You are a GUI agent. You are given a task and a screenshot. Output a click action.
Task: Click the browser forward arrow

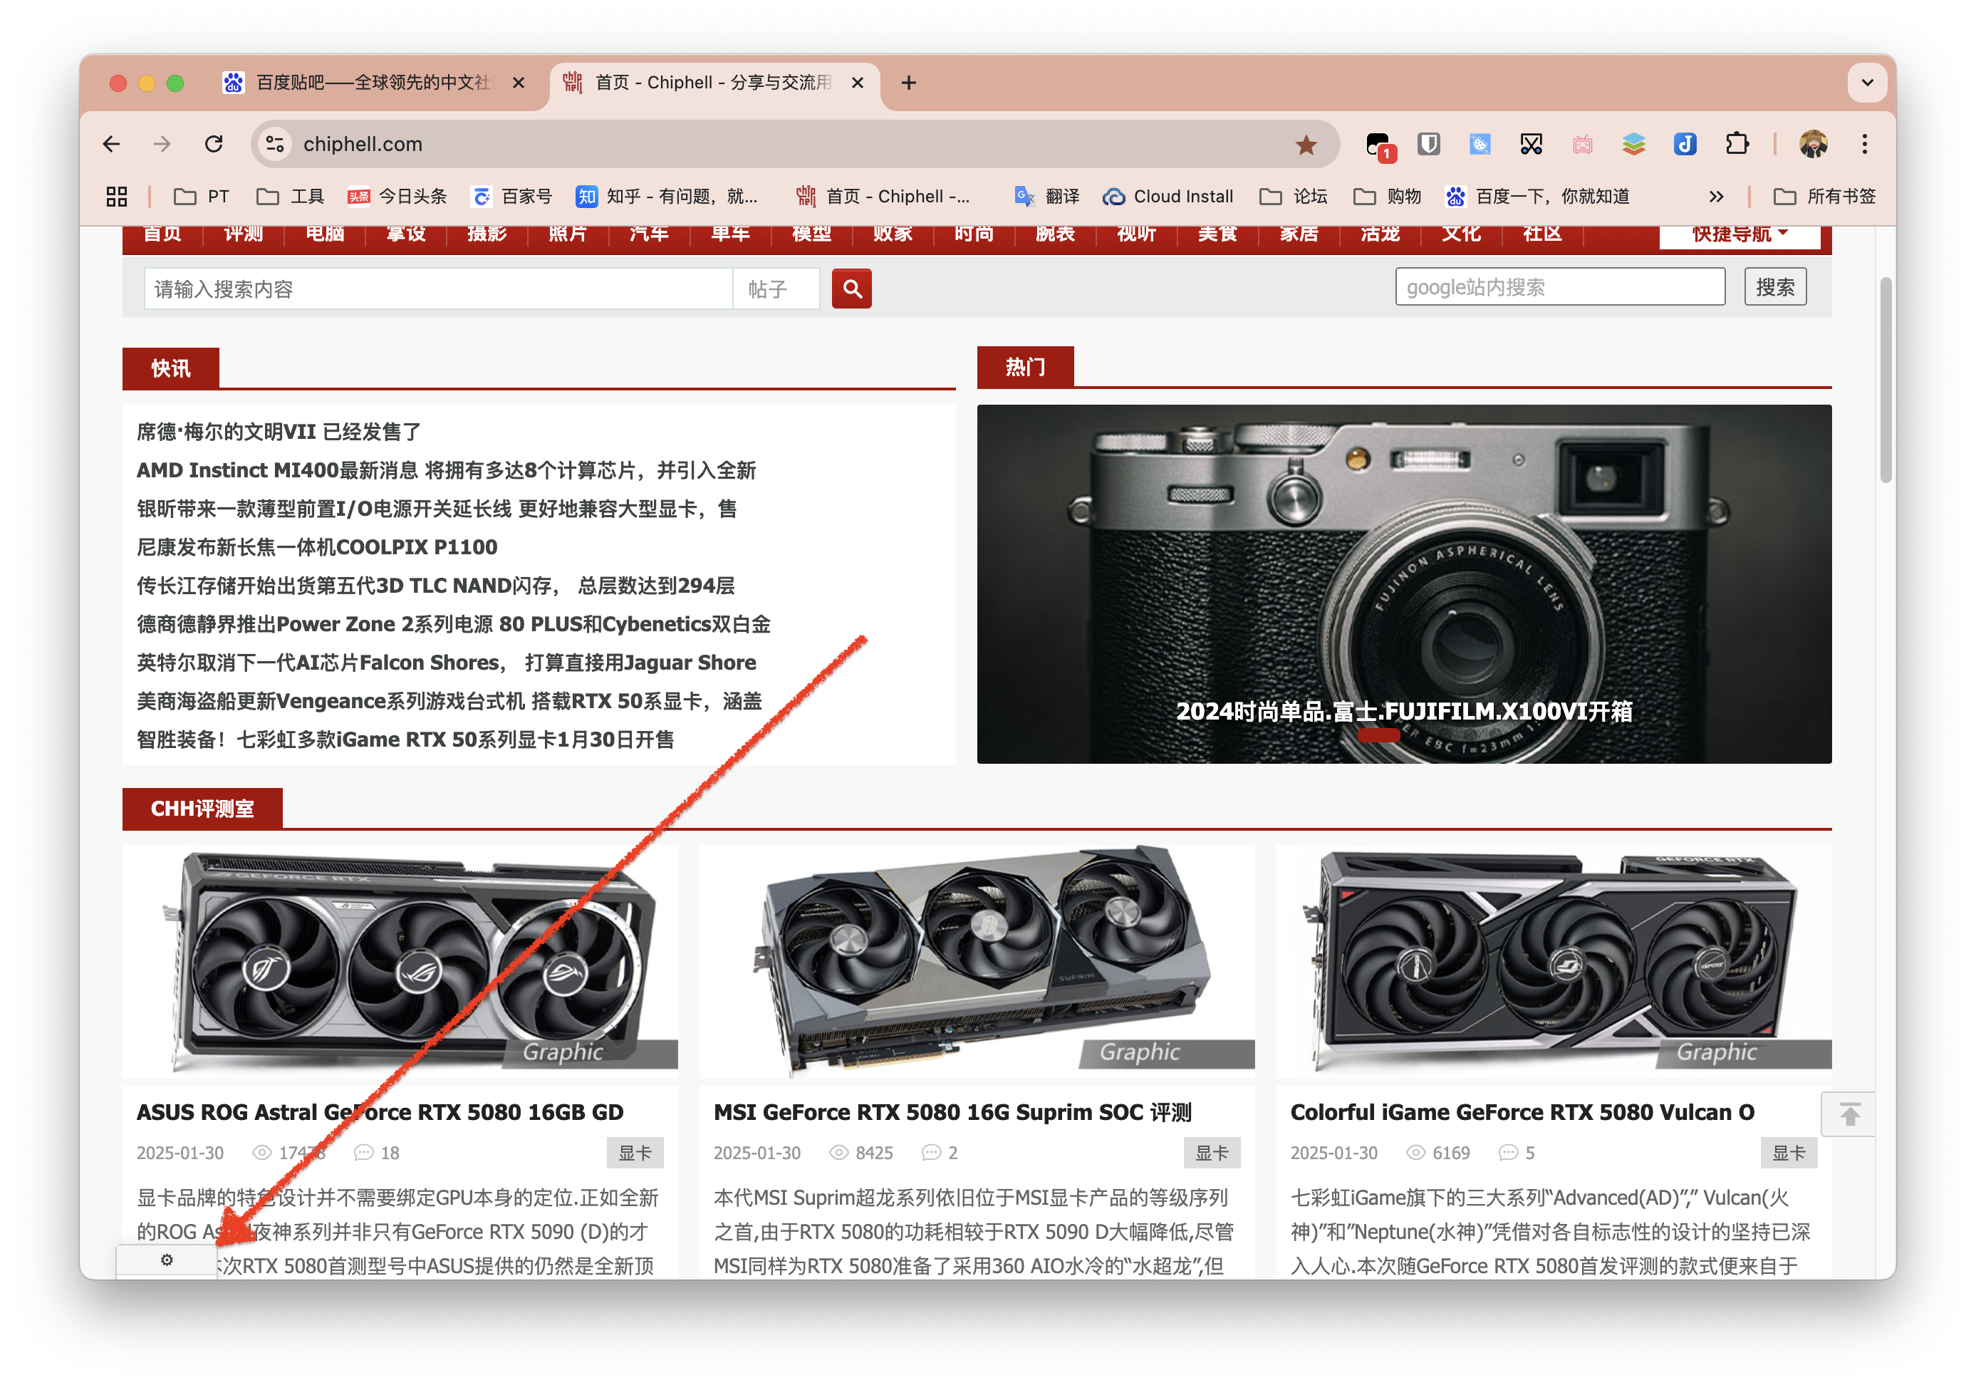162,144
